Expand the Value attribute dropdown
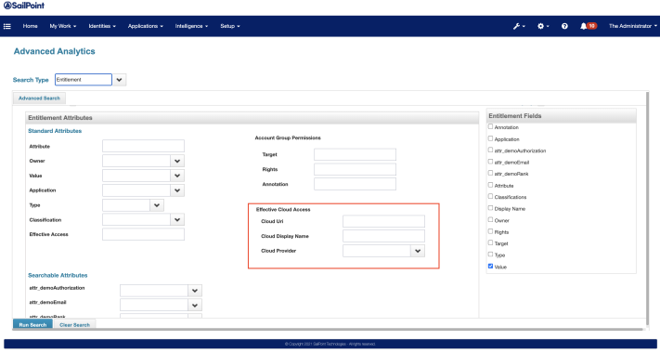 pyautogui.click(x=177, y=176)
